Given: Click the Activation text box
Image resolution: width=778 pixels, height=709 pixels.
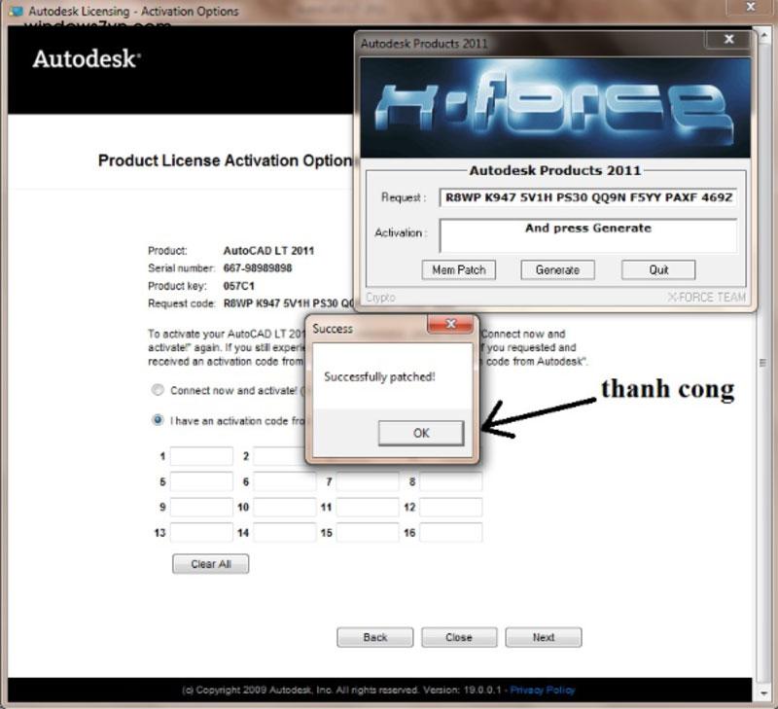Looking at the screenshot, I should pos(587,235).
